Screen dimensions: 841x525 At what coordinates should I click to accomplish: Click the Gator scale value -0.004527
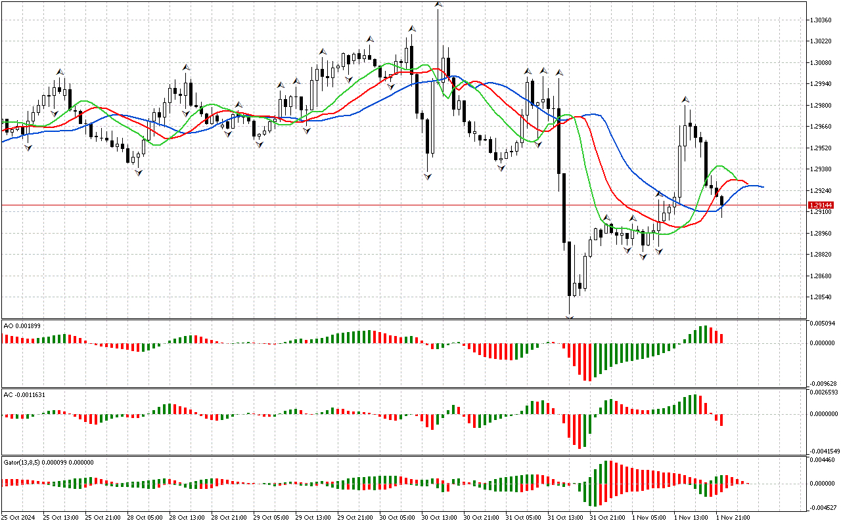822,507
